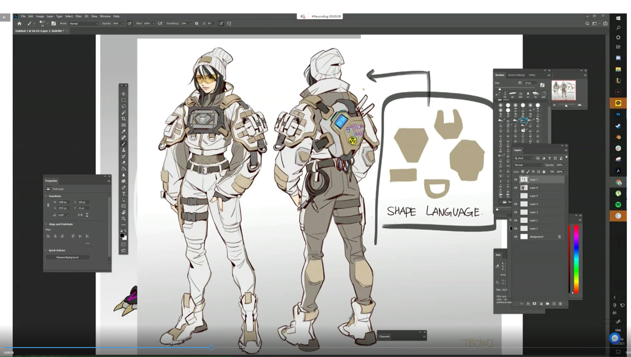This screenshot has height=357, width=631.
Task: Click the foreground color swatch
Action: [123, 236]
